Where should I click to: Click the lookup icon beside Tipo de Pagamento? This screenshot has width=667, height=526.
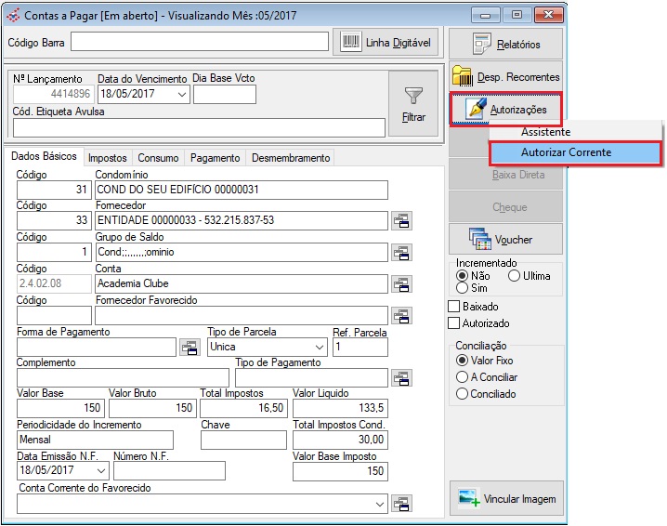pyautogui.click(x=401, y=377)
